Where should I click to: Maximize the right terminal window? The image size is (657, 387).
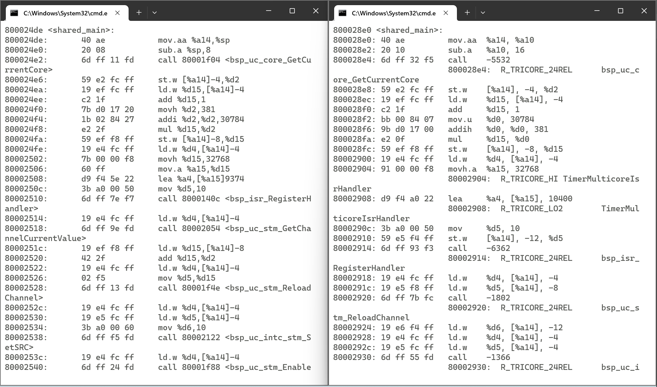[620, 11]
